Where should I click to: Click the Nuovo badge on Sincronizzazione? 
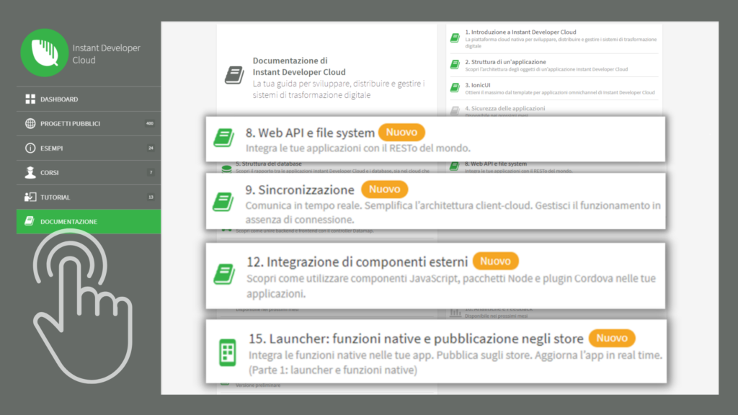click(385, 189)
